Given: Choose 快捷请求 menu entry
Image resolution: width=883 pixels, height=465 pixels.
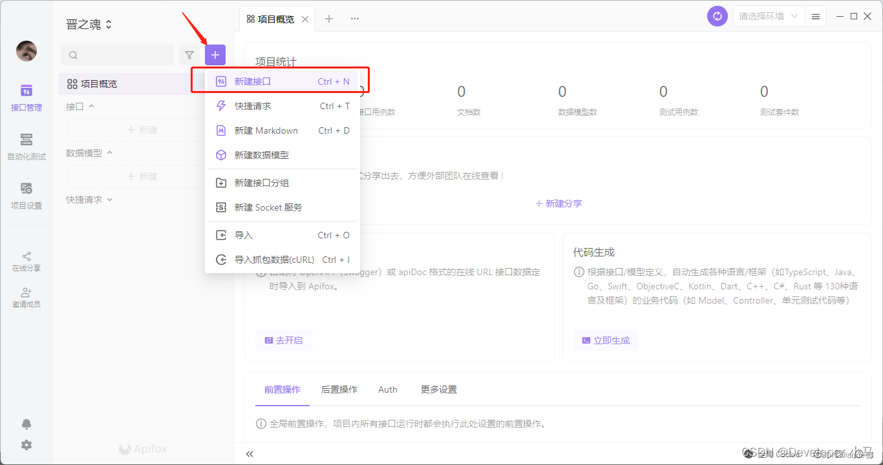Looking at the screenshot, I should 282,106.
